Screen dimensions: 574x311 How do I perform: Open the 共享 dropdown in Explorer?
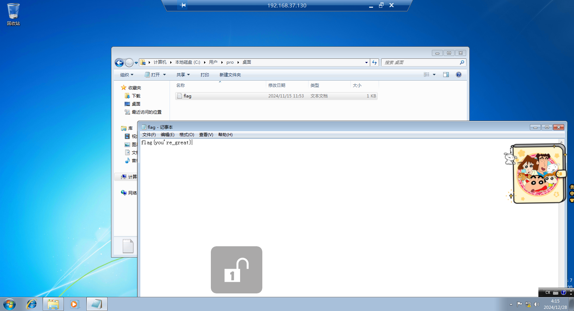tap(183, 75)
